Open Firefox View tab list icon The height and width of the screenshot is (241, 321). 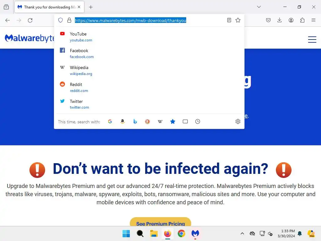6,7
